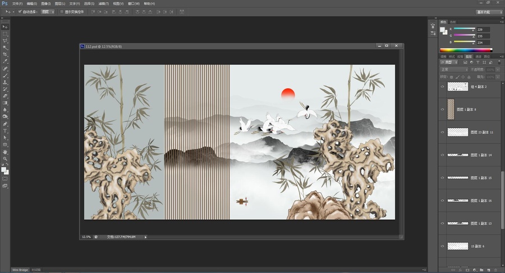Image resolution: width=505 pixels, height=273 pixels.
Task: Open the layer filter 类型 dropdown
Action: [x=449, y=62]
